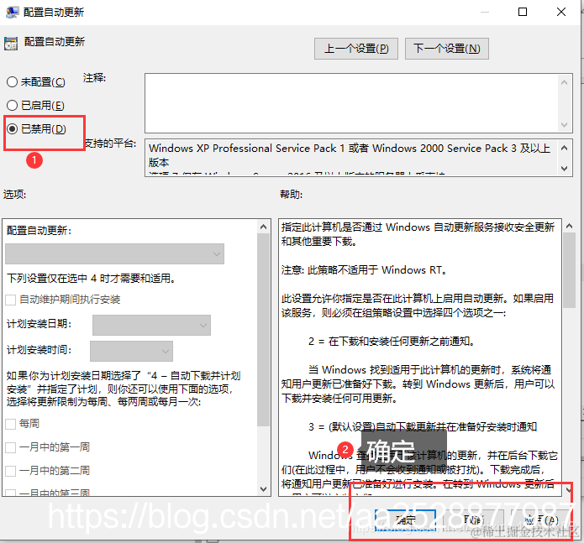Select the 已启用(E) radio button
This screenshot has width=584, height=543.
(13, 105)
